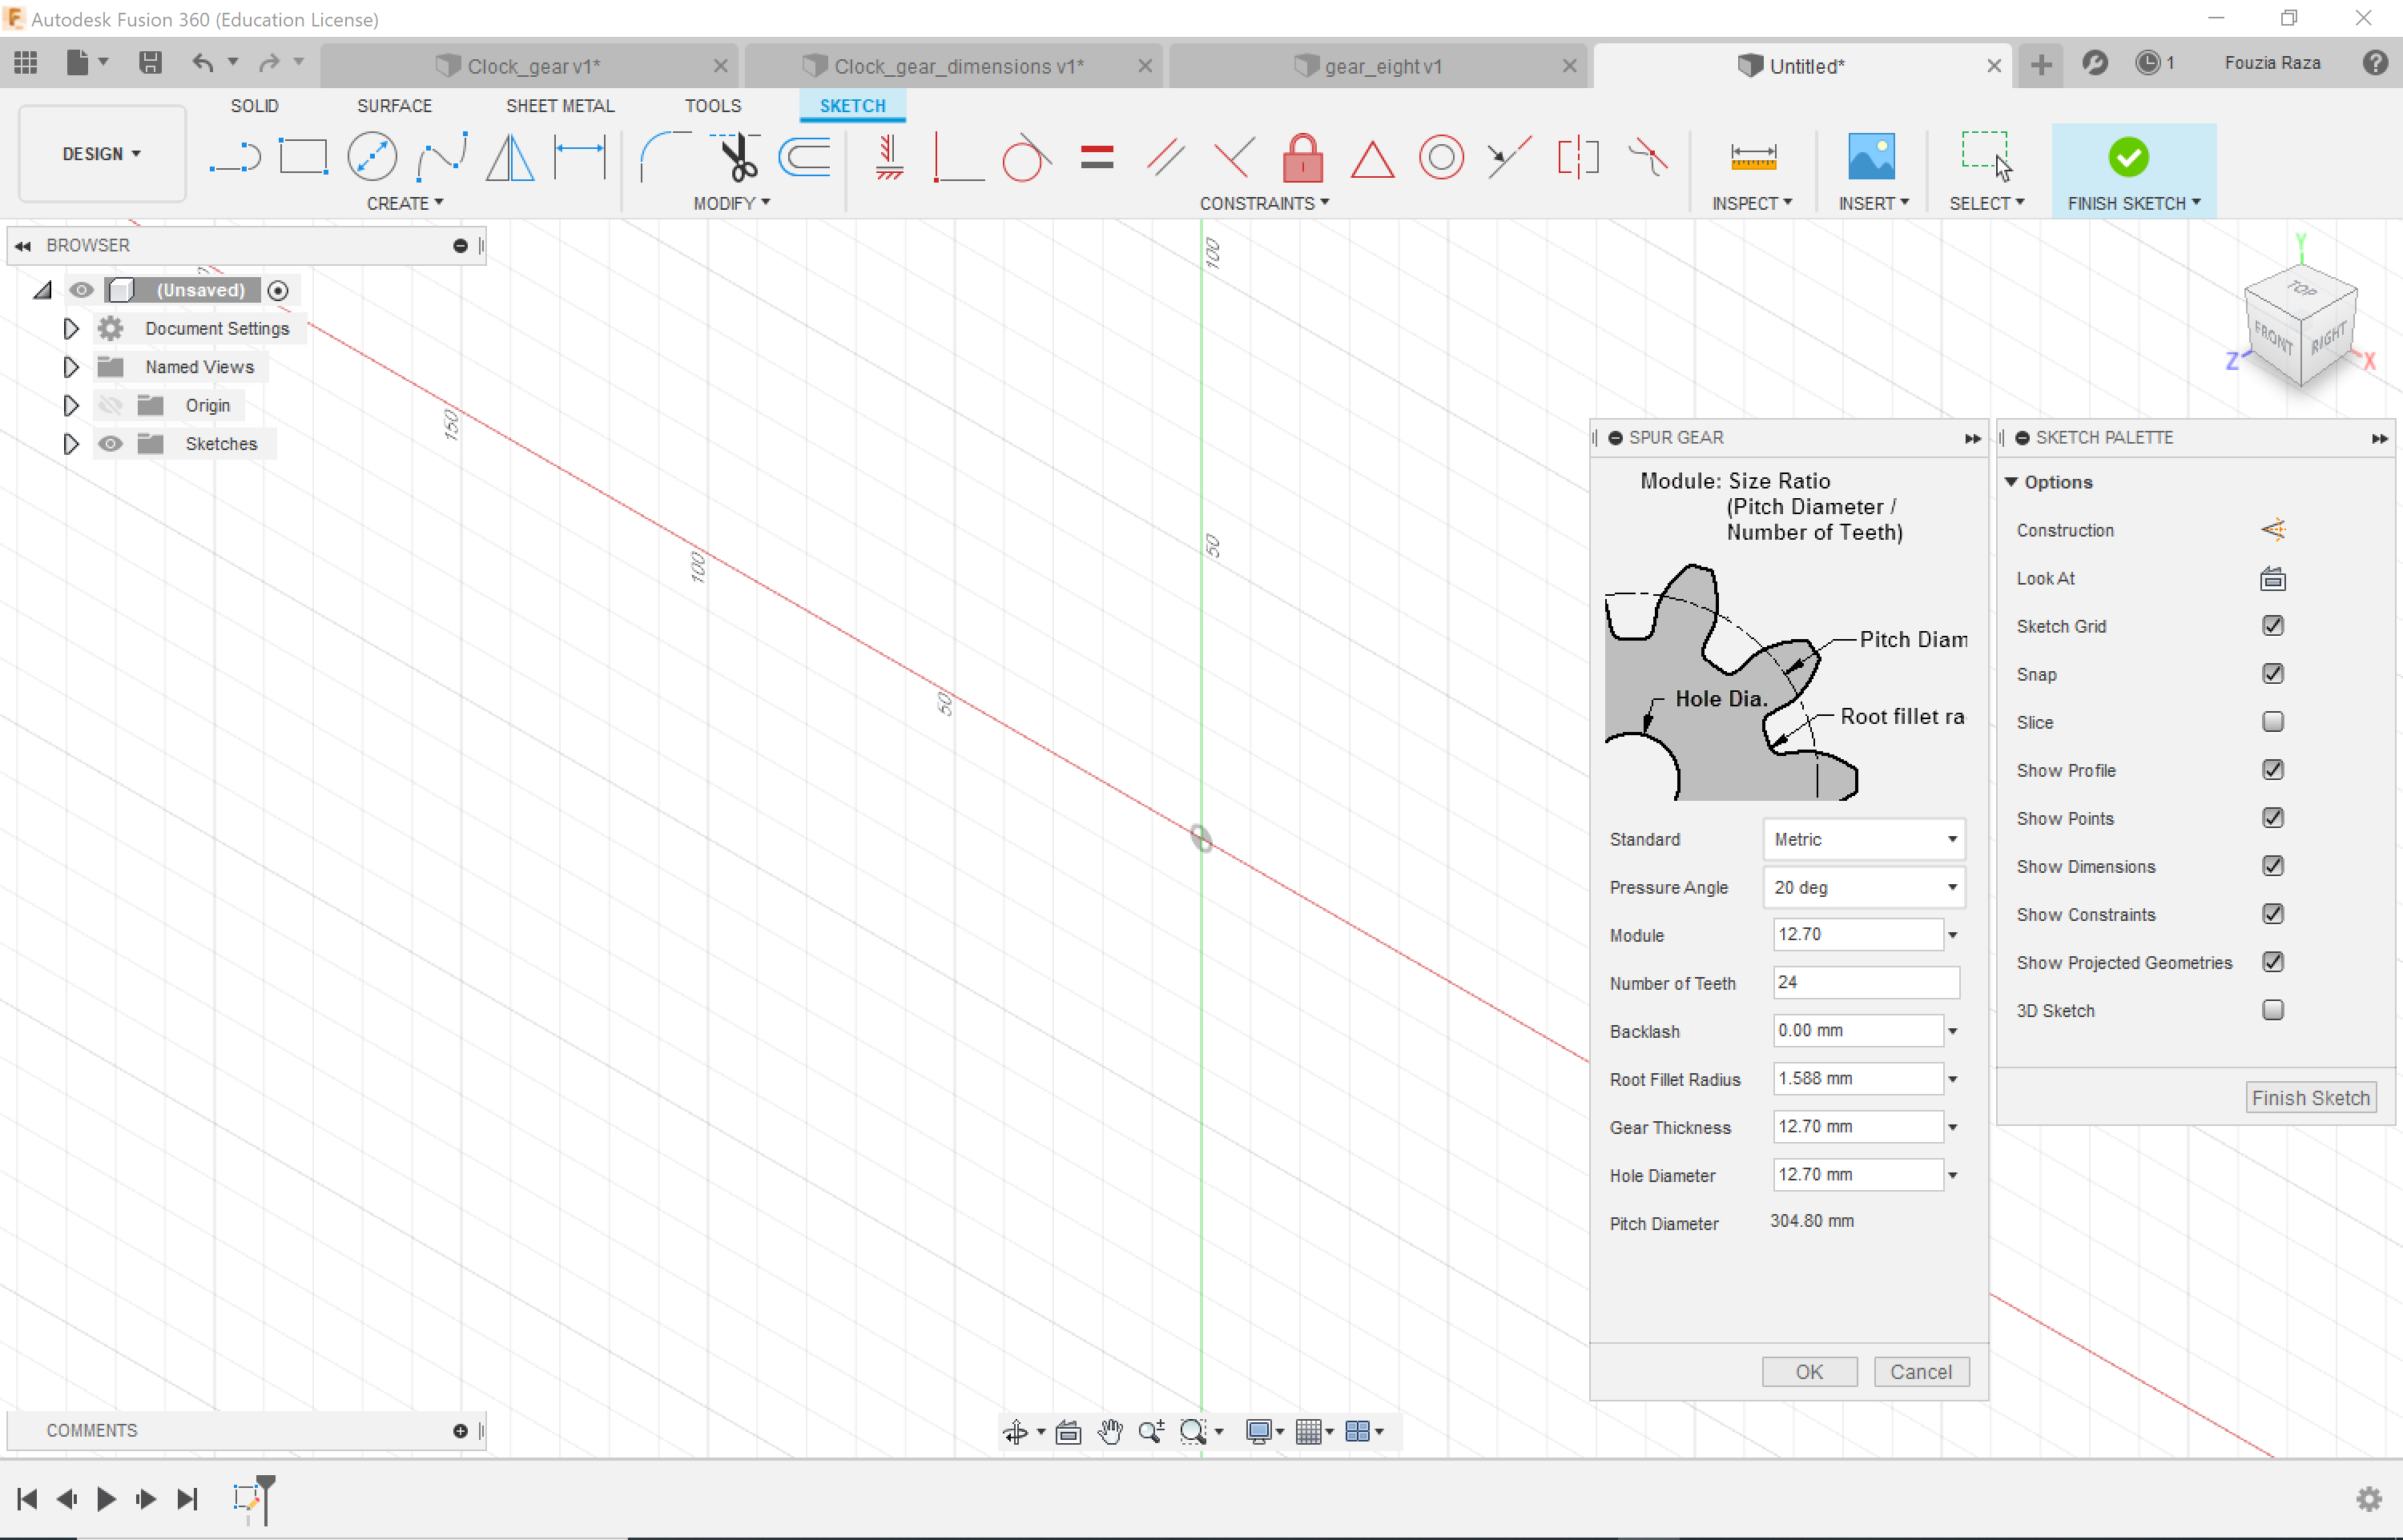The image size is (2403, 1540).
Task: Toggle Show Projected Geometries checkbox
Action: click(2273, 962)
